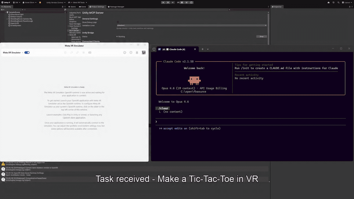The height and width of the screenshot is (199, 354).
Task: Switch to the Package Manager tab
Action: pyautogui.click(x=116, y=7)
